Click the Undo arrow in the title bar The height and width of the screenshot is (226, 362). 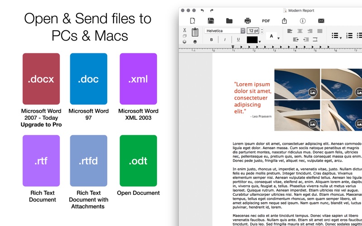click(202, 10)
